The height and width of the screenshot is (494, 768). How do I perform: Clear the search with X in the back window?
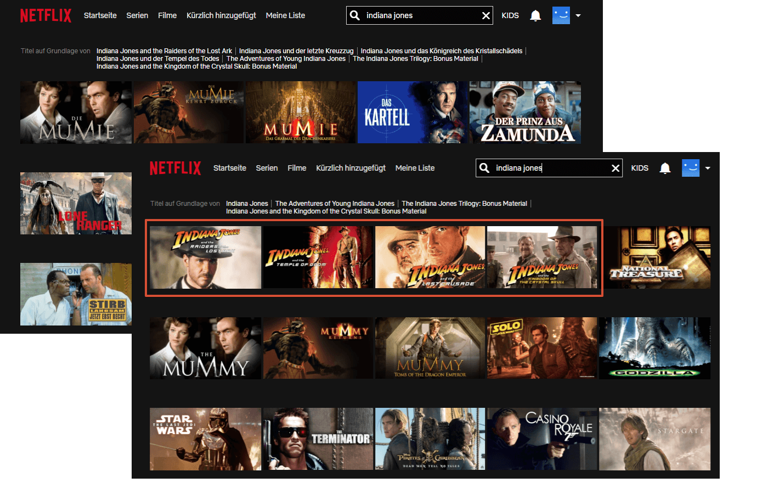(486, 15)
